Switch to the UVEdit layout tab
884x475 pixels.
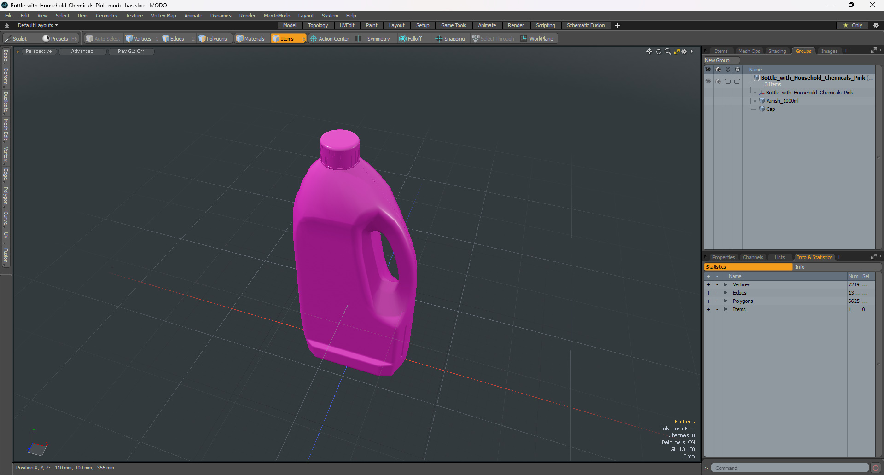[x=347, y=25]
